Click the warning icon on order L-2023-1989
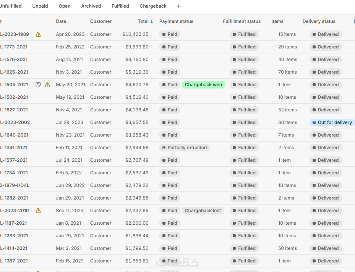This screenshot has width=355, height=272. point(38,34)
